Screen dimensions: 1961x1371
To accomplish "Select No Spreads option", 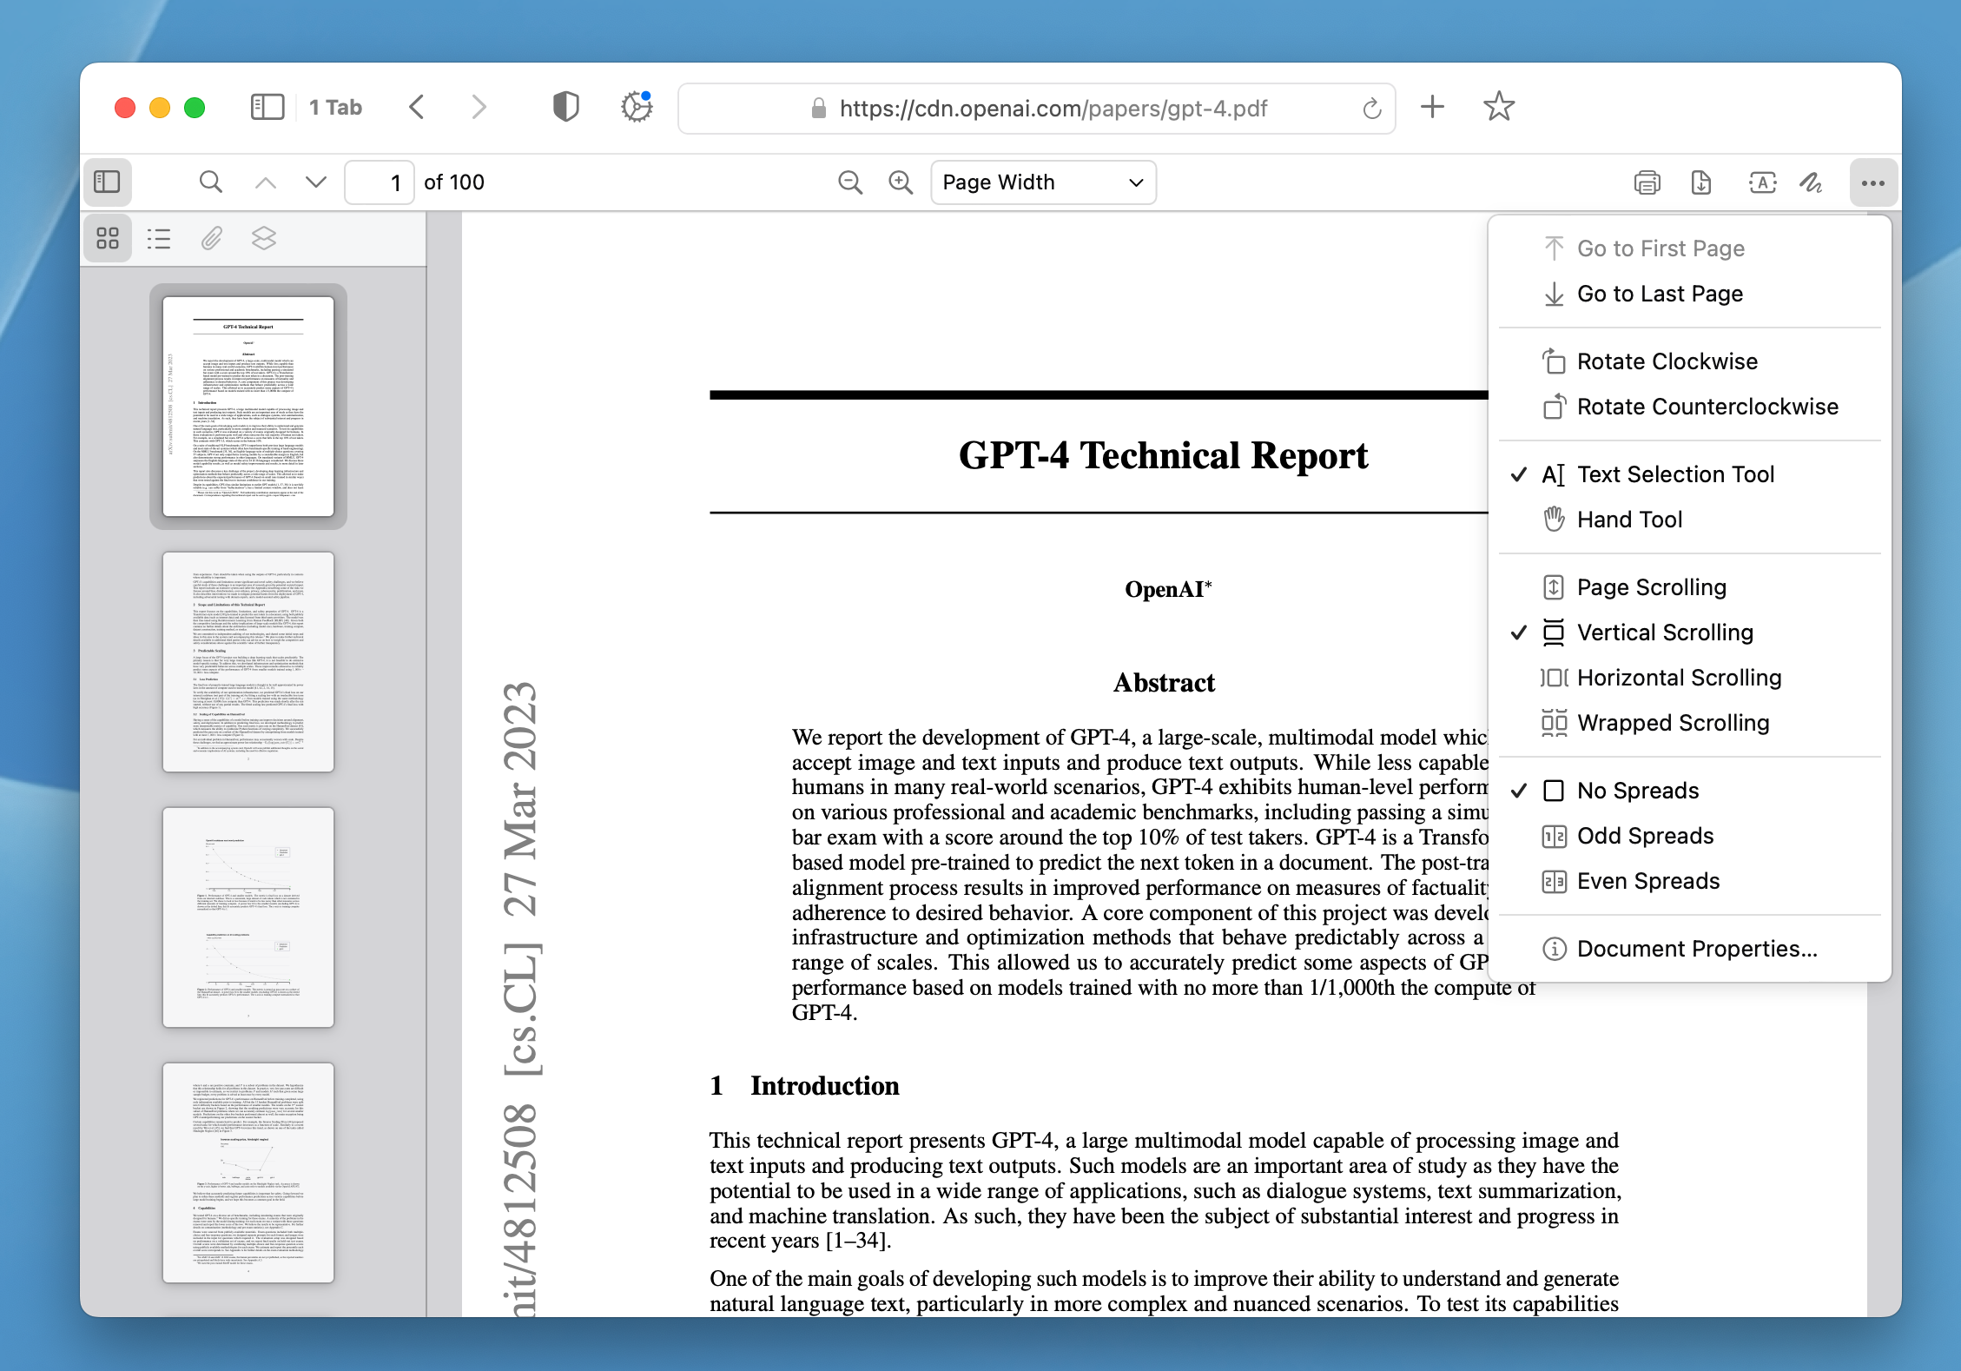I will click(x=1689, y=791).
